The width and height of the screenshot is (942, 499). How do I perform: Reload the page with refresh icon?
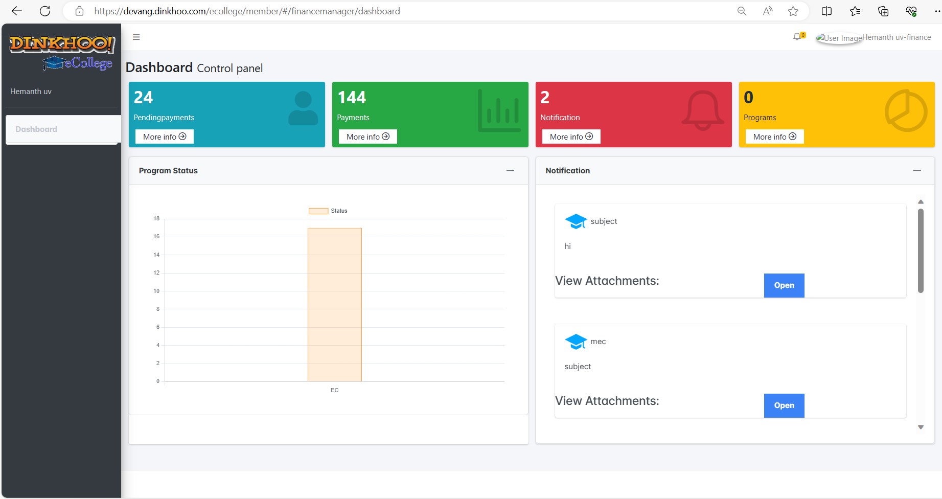(x=45, y=11)
